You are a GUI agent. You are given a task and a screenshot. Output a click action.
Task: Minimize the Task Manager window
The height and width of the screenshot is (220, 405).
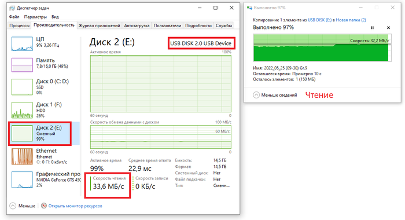point(200,8)
